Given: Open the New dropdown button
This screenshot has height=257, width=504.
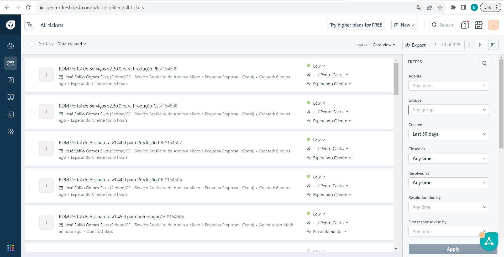Looking at the screenshot, I should (405, 25).
